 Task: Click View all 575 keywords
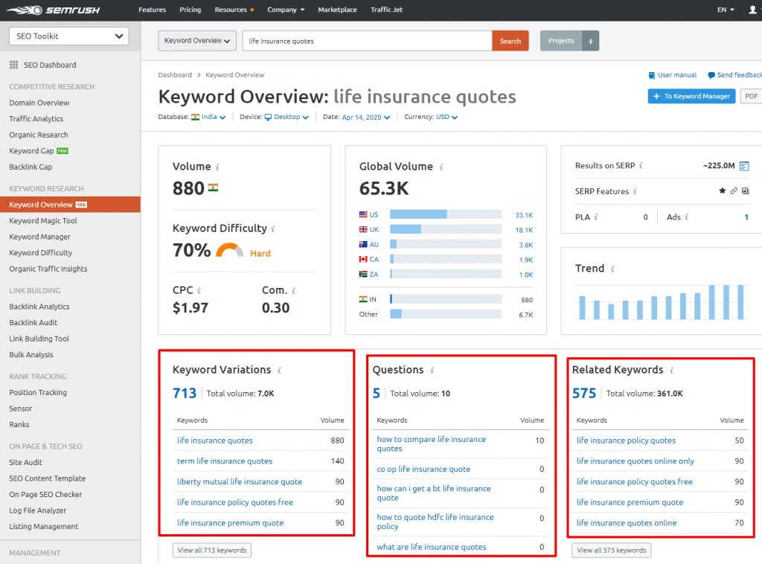click(612, 551)
